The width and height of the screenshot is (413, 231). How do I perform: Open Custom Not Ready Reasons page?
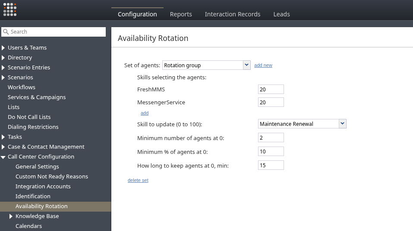(x=52, y=177)
